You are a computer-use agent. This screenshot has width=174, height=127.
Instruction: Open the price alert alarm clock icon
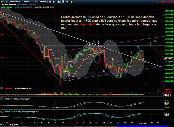[50, 2]
